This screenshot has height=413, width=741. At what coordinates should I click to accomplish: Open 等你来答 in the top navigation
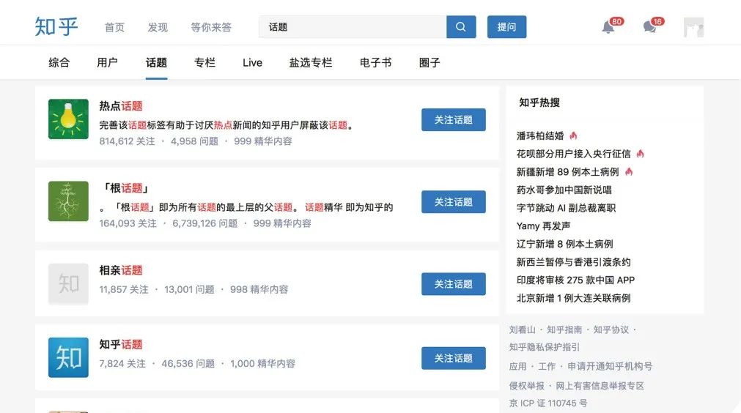[x=211, y=27]
